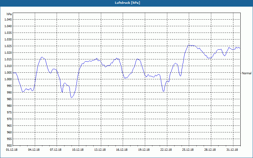Click the 1.030 pressure axis value
Image resolution: width=253 pixels, height=158 pixels.
[9, 39]
